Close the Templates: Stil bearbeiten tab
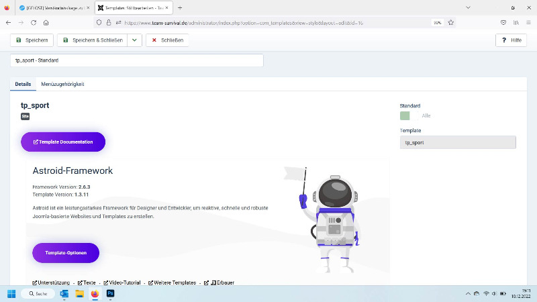This screenshot has width=537, height=302. click(166, 7)
